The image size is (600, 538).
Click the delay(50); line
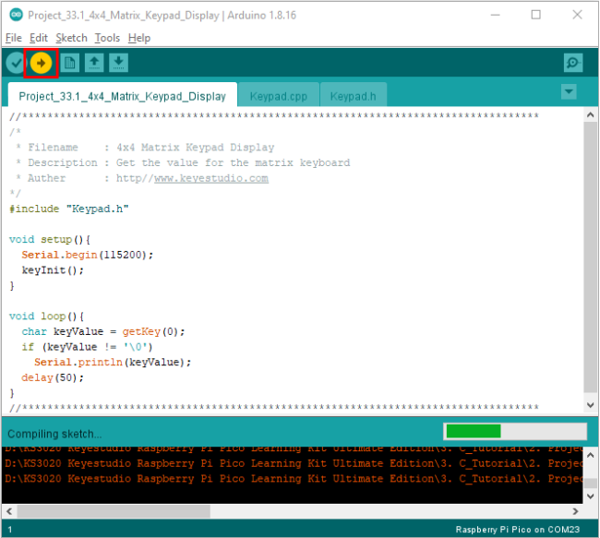point(53,377)
